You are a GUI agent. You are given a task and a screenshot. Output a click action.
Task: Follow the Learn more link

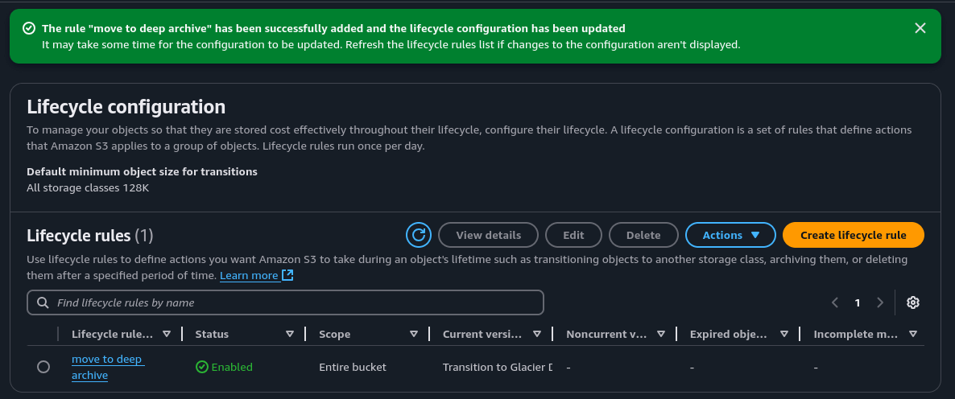pos(249,275)
